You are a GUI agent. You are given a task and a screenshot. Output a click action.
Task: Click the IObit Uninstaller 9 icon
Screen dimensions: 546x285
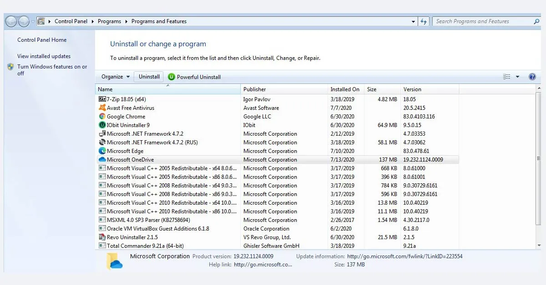[x=102, y=125]
